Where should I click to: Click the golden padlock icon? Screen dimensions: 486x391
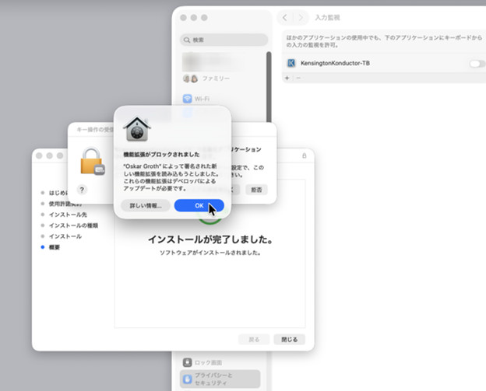92,162
